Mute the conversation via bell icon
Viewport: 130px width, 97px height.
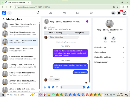point(105,38)
